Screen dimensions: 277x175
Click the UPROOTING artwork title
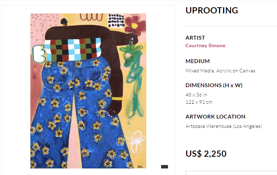[x=212, y=10]
